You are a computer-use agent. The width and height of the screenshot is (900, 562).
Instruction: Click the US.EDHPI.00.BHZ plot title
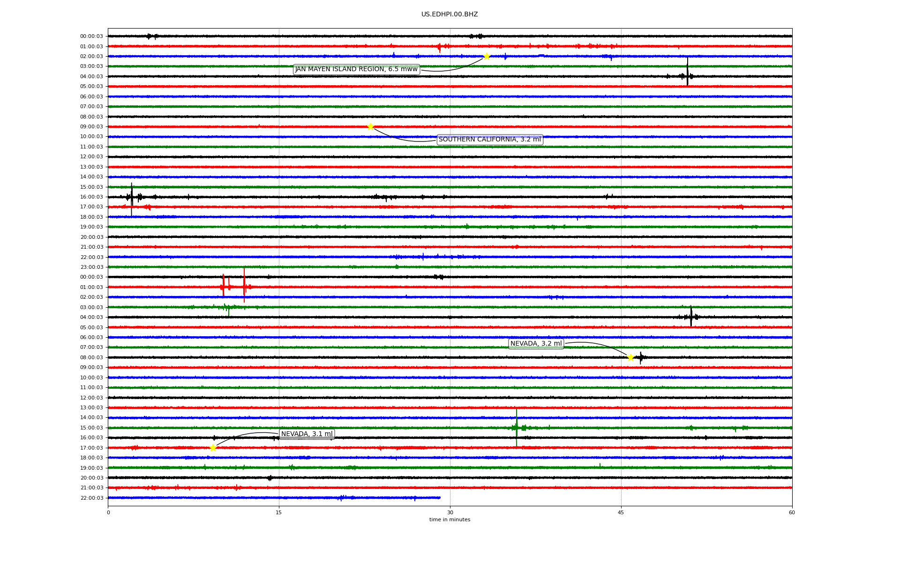[x=449, y=15]
